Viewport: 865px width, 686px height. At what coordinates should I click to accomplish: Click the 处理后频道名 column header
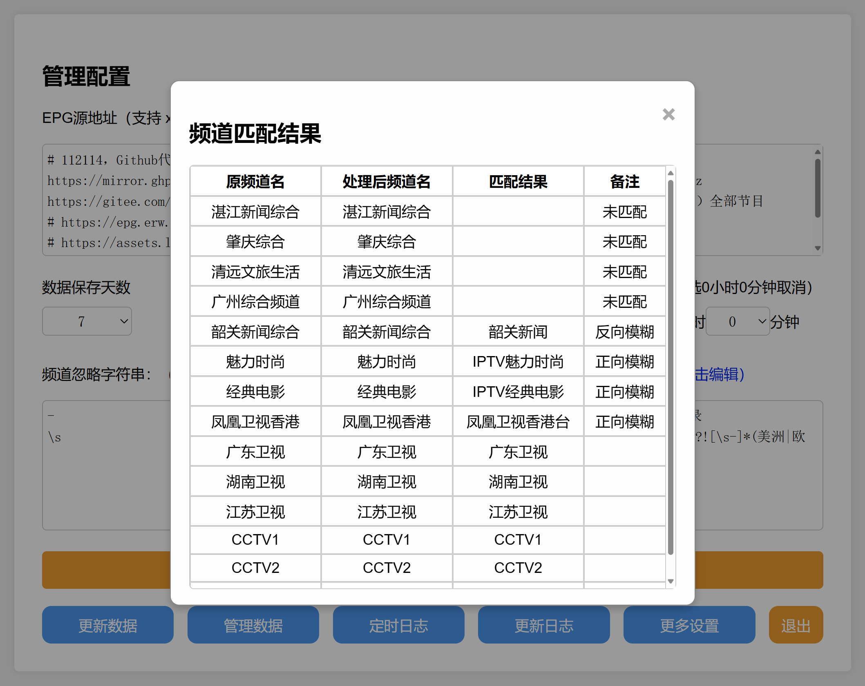[387, 182]
